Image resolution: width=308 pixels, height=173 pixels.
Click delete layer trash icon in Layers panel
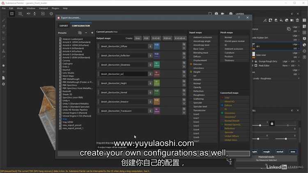coord(297,20)
